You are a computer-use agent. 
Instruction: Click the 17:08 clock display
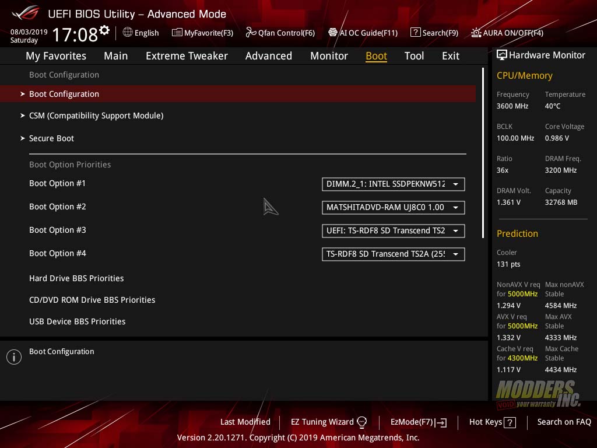75,34
